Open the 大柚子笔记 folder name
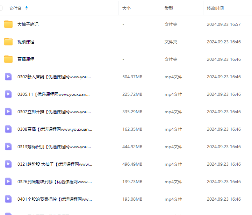 coord(28,24)
